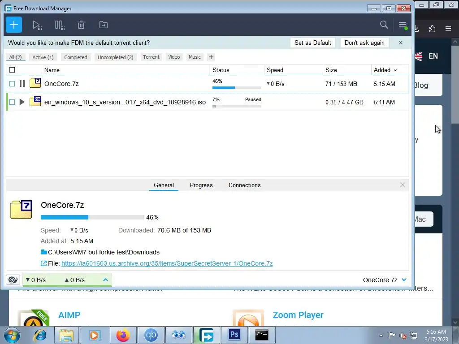Open the archive.org OneCore.7z file link

click(x=167, y=263)
